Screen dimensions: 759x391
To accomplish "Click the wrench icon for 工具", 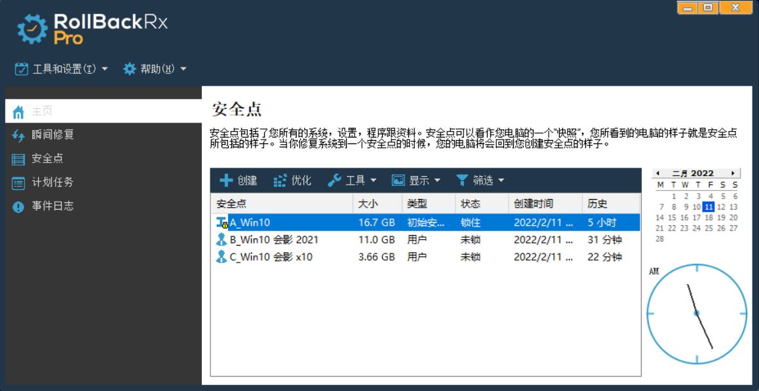I will pyautogui.click(x=334, y=181).
